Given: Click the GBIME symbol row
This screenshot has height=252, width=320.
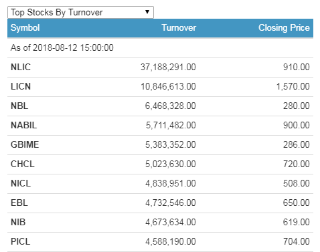Looking at the screenshot, I should tap(160, 144).
